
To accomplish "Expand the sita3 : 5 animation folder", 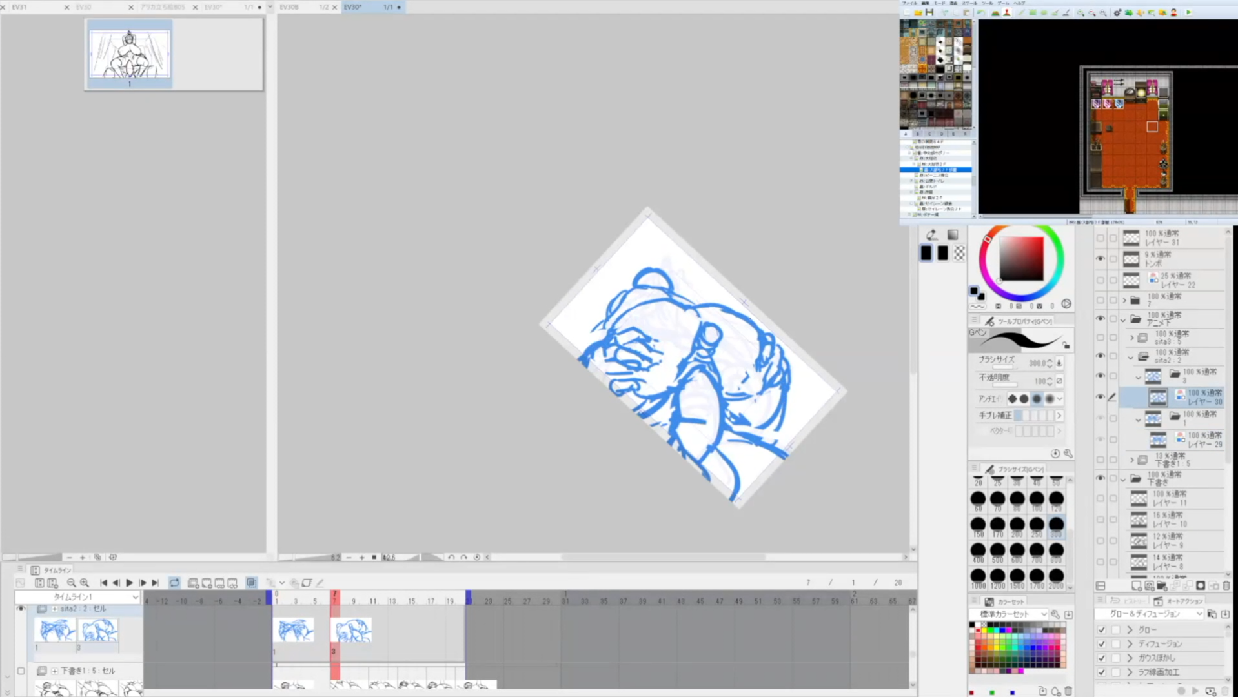I will coord(1131,338).
